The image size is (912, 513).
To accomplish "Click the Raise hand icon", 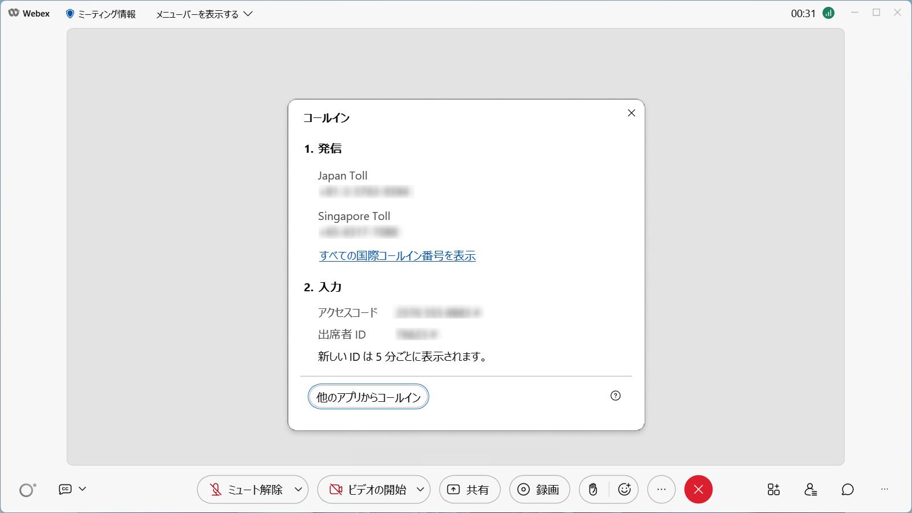I will [x=593, y=489].
